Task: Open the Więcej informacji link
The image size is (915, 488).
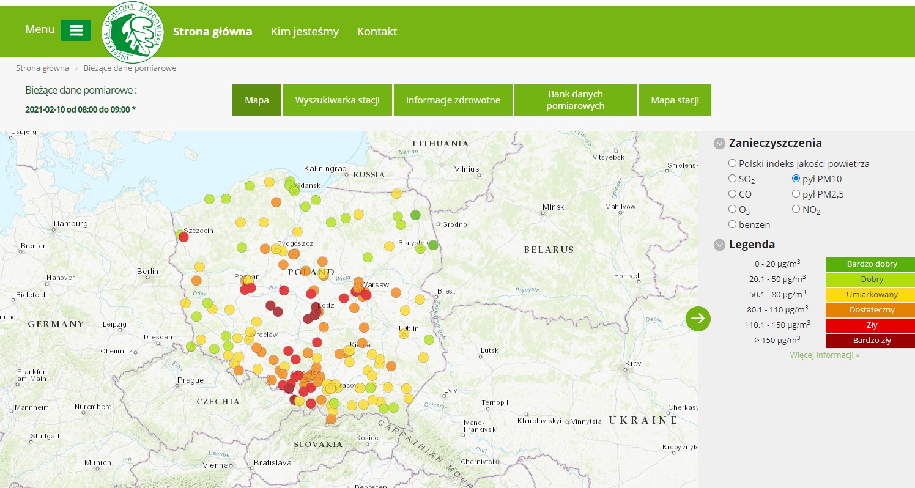Action: 824,355
